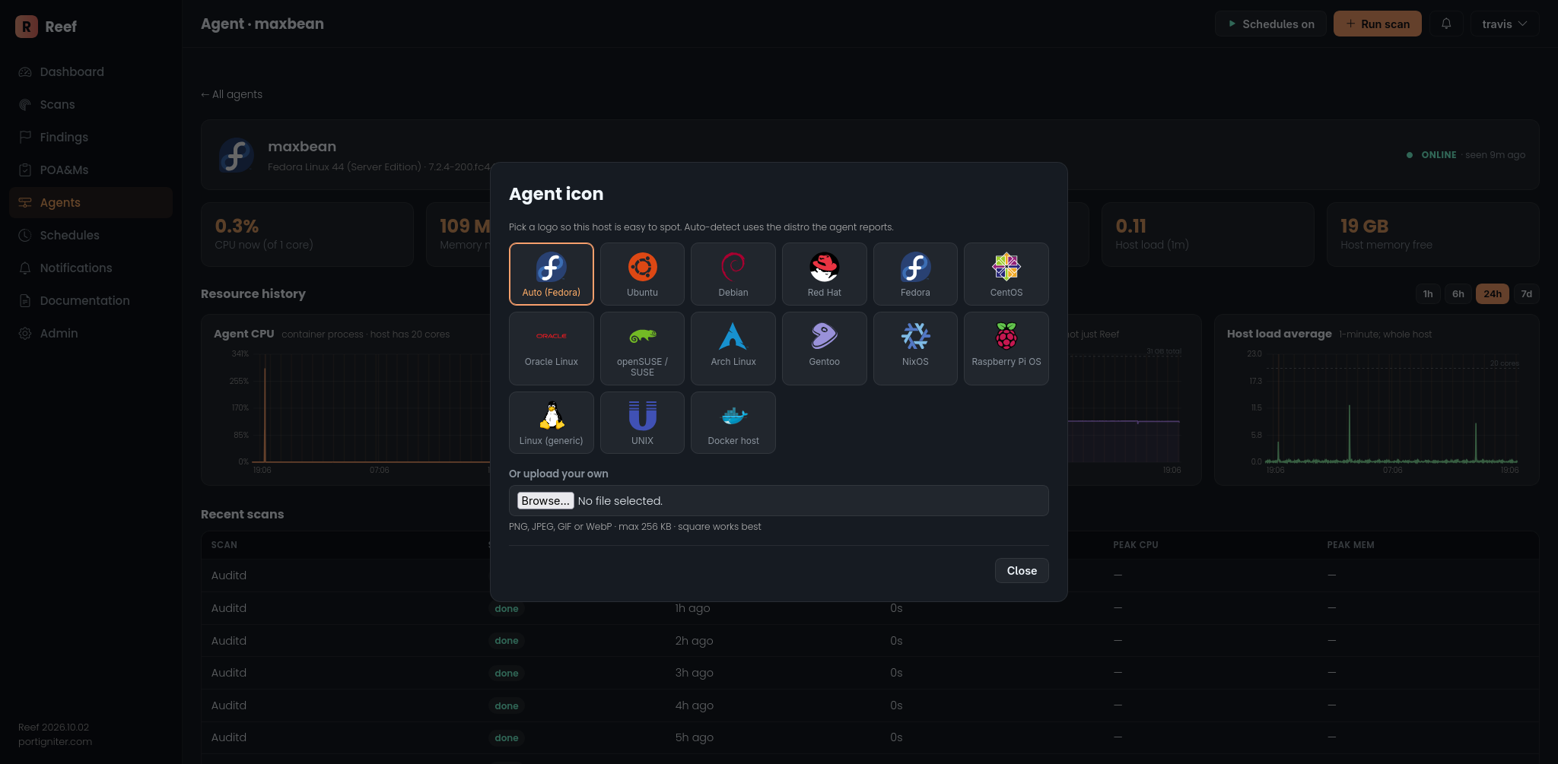Start a scan with Run scan
This screenshot has width=1558, height=764.
click(x=1378, y=24)
